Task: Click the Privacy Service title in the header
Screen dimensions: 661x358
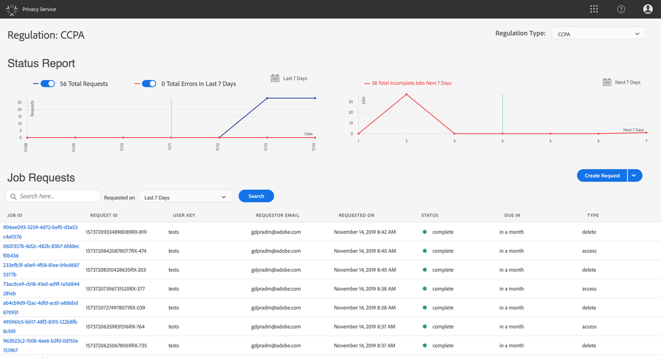Action: 39,9
